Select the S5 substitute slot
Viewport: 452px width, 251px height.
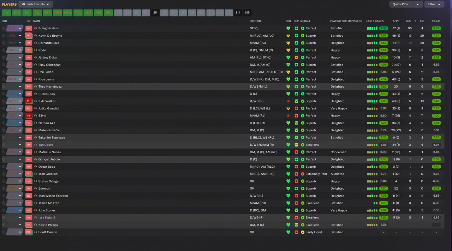pyautogui.click(x=155, y=13)
